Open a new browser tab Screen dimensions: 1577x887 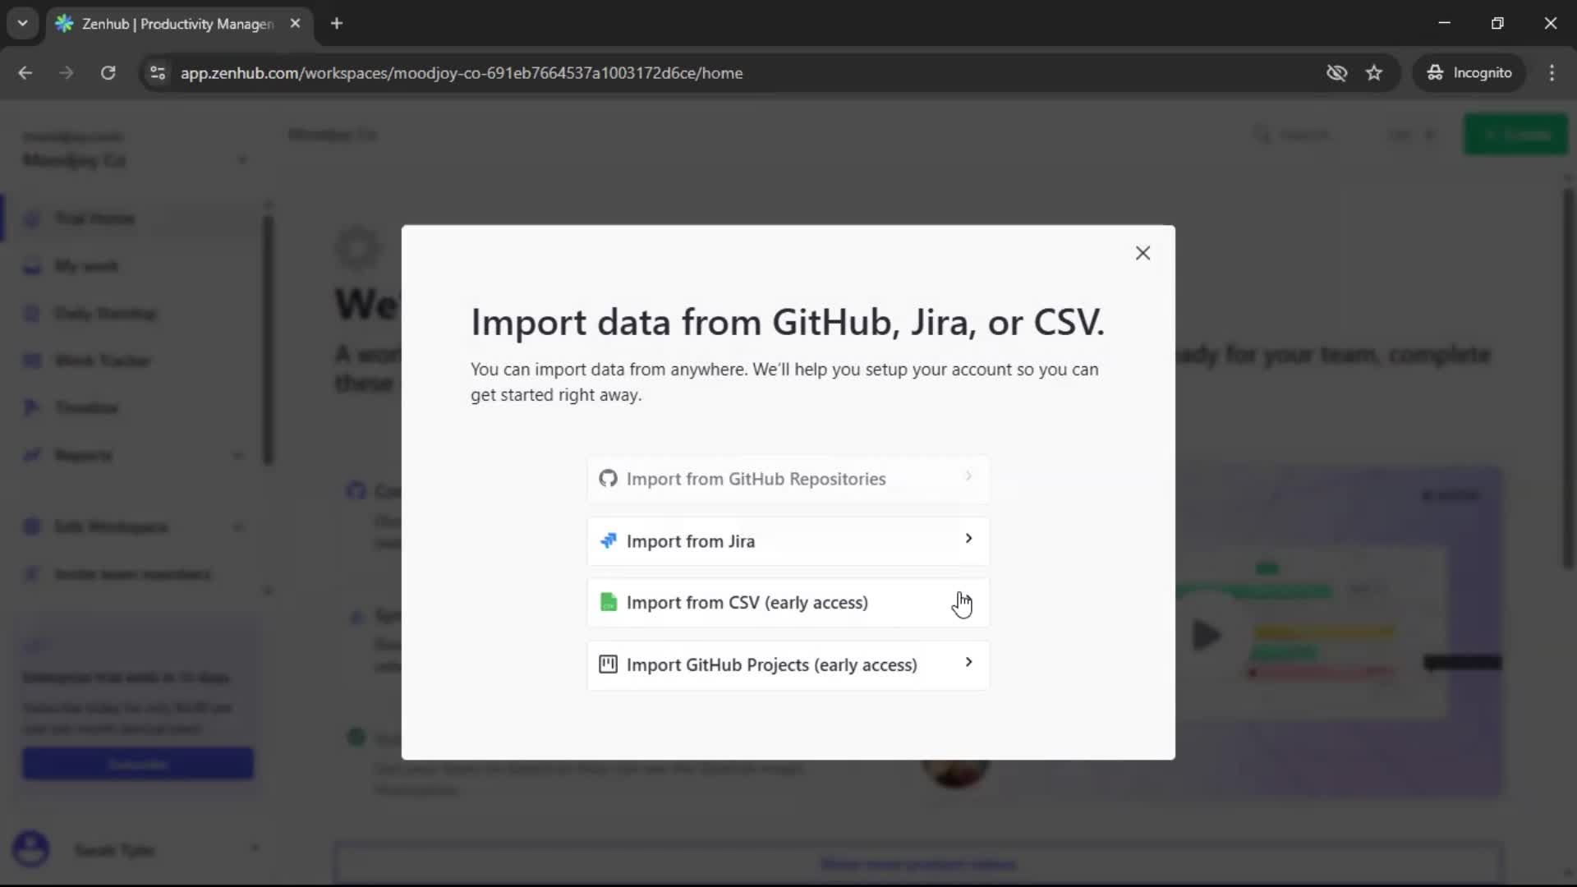pyautogui.click(x=337, y=23)
